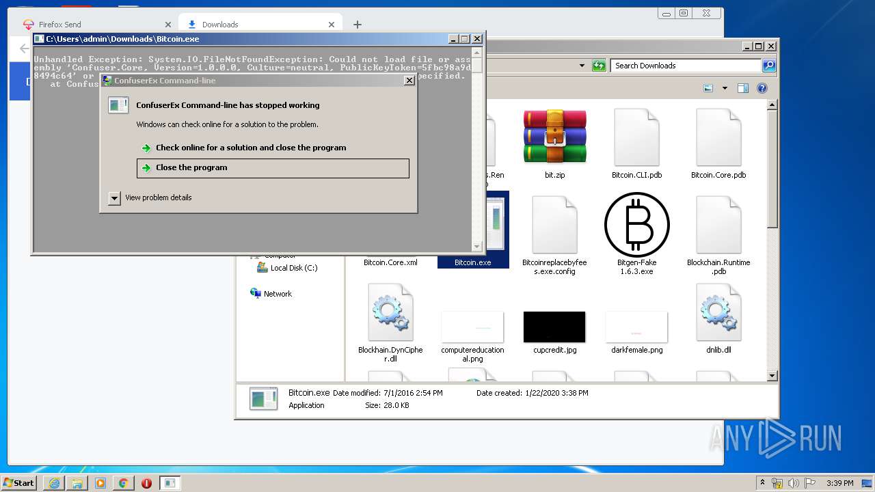
Task: Open the Views options dropdown arrow
Action: [x=725, y=88]
